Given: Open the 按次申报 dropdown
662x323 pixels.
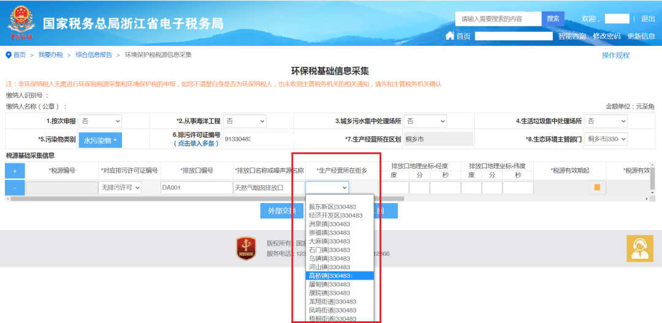Looking at the screenshot, I should 101,121.
